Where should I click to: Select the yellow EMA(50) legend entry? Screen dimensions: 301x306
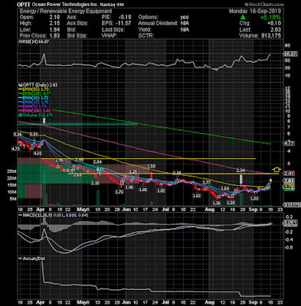(x=34, y=90)
